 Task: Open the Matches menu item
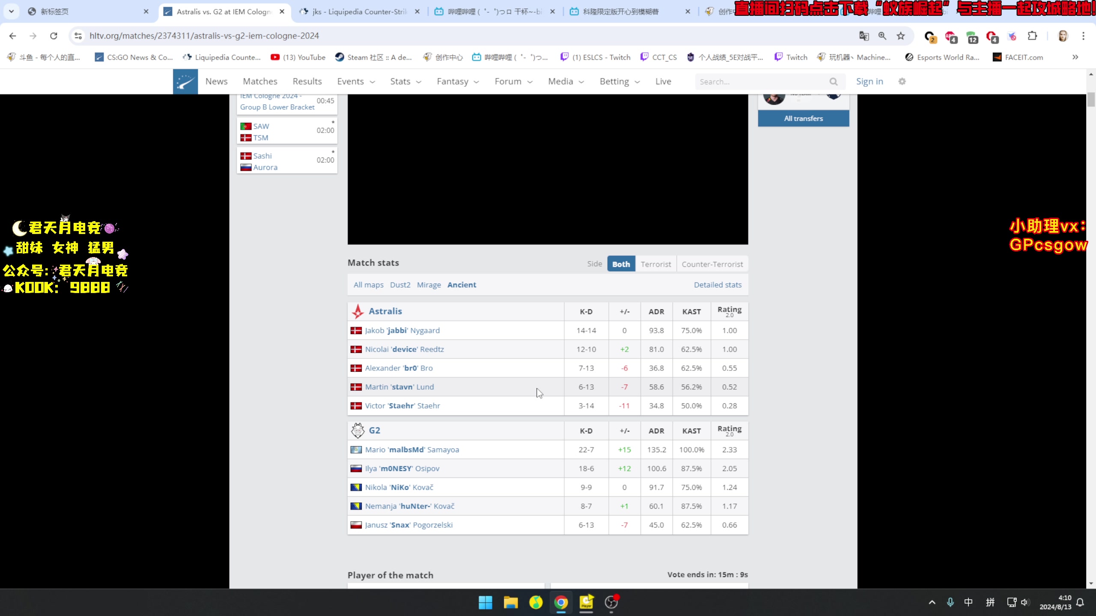coord(260,81)
